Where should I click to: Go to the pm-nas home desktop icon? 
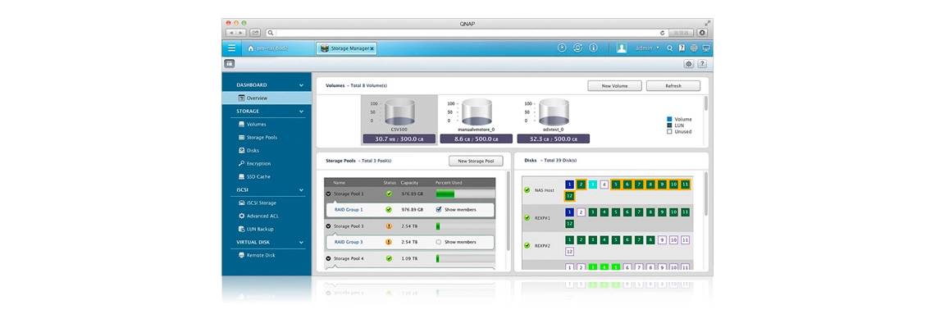250,48
